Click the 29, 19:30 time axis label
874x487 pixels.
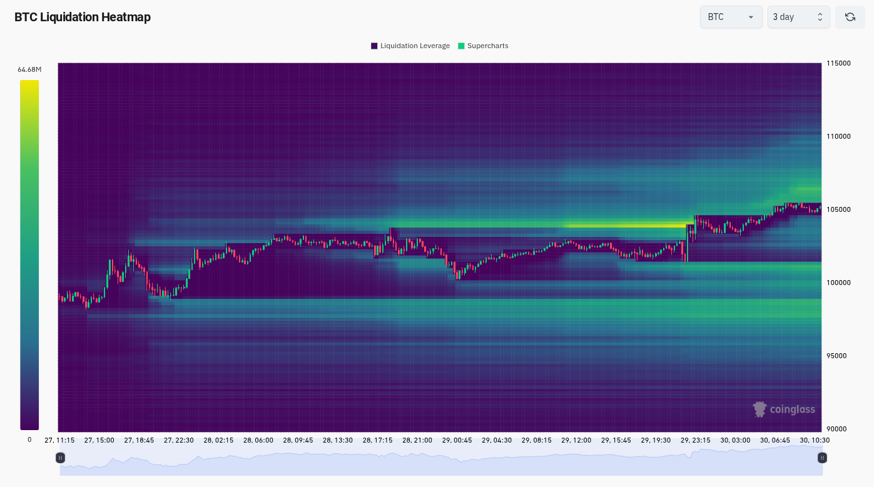point(656,440)
